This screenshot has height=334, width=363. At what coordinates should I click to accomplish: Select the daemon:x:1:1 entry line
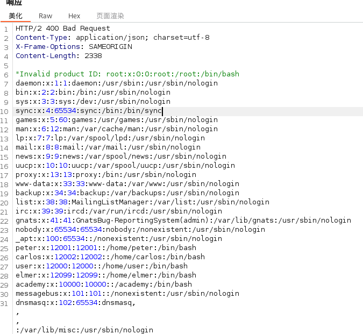tap(117, 83)
